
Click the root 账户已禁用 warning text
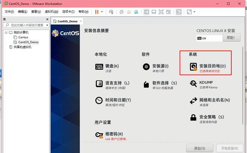[x=116, y=139]
